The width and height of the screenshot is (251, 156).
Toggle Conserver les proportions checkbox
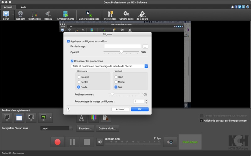click(72, 61)
